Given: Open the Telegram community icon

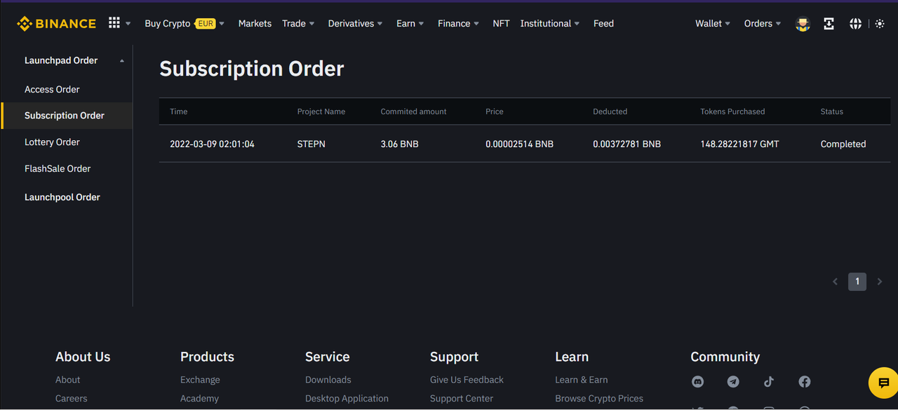Looking at the screenshot, I should coord(733,382).
